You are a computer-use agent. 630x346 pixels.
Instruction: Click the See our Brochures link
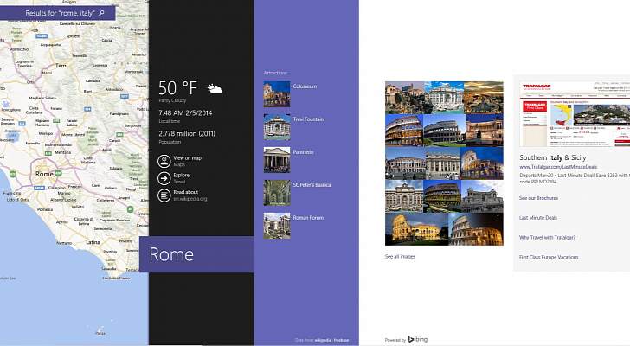[538, 198]
